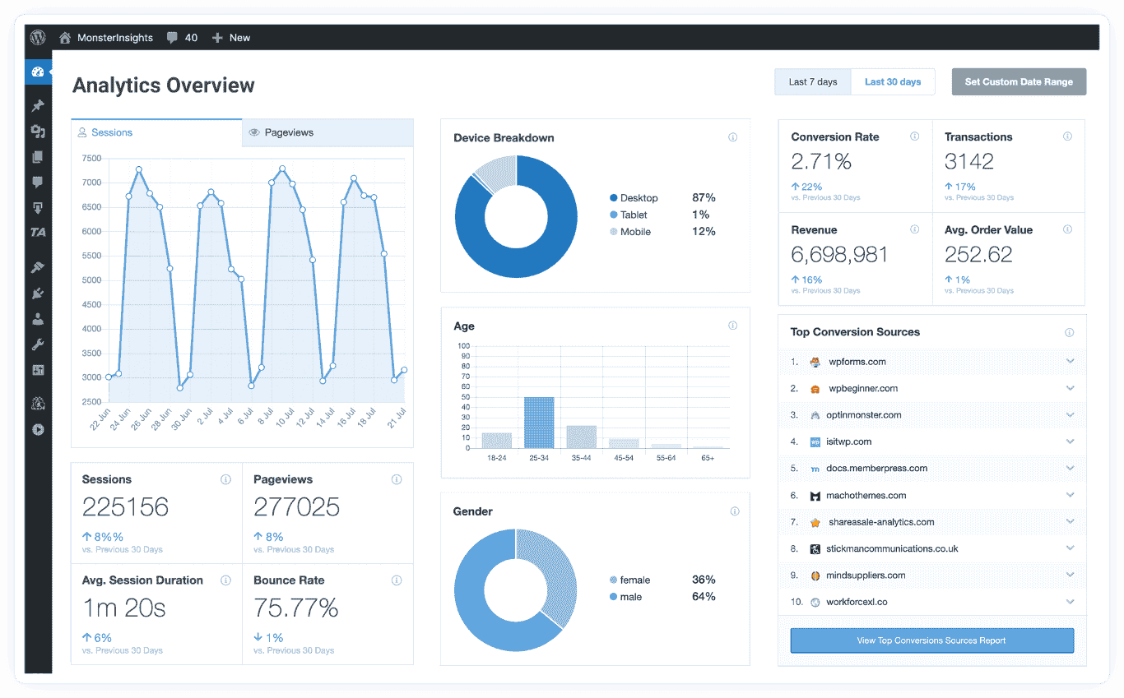Click the TA icon in the sidebar
Image resolution: width=1124 pixels, height=698 pixels.
tap(38, 233)
